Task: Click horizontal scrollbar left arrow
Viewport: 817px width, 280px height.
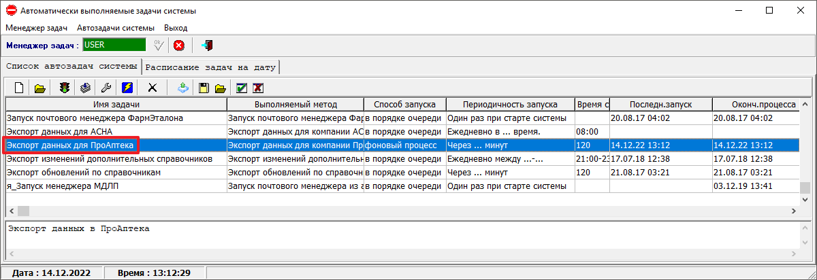Action: (x=12, y=211)
